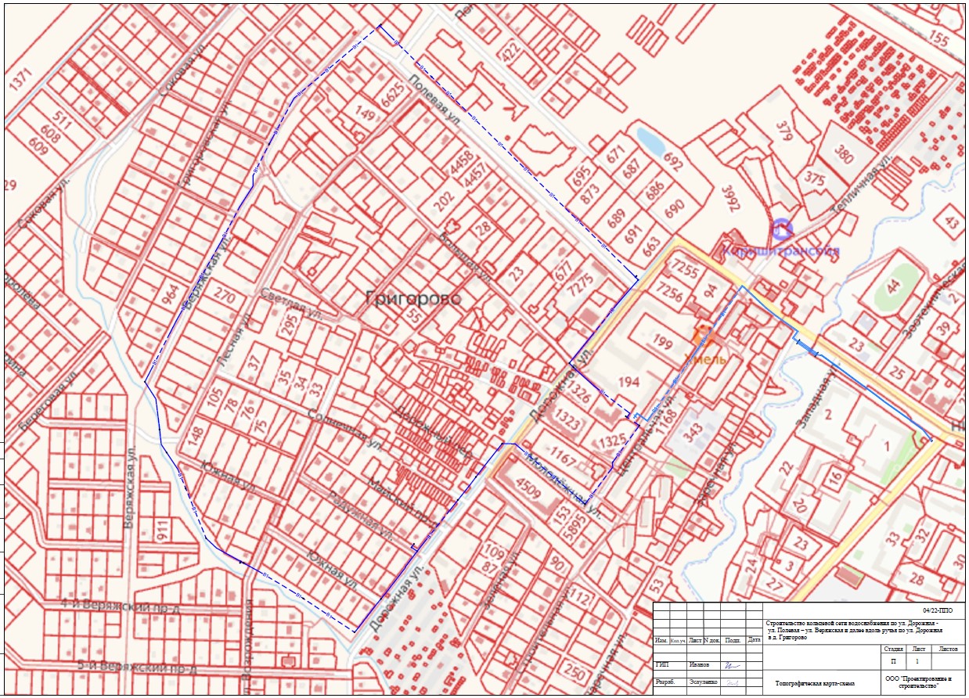Image resolution: width=969 pixels, height=698 pixels.
Task: Click the green stadium field labeled 44
Action: (x=894, y=283)
